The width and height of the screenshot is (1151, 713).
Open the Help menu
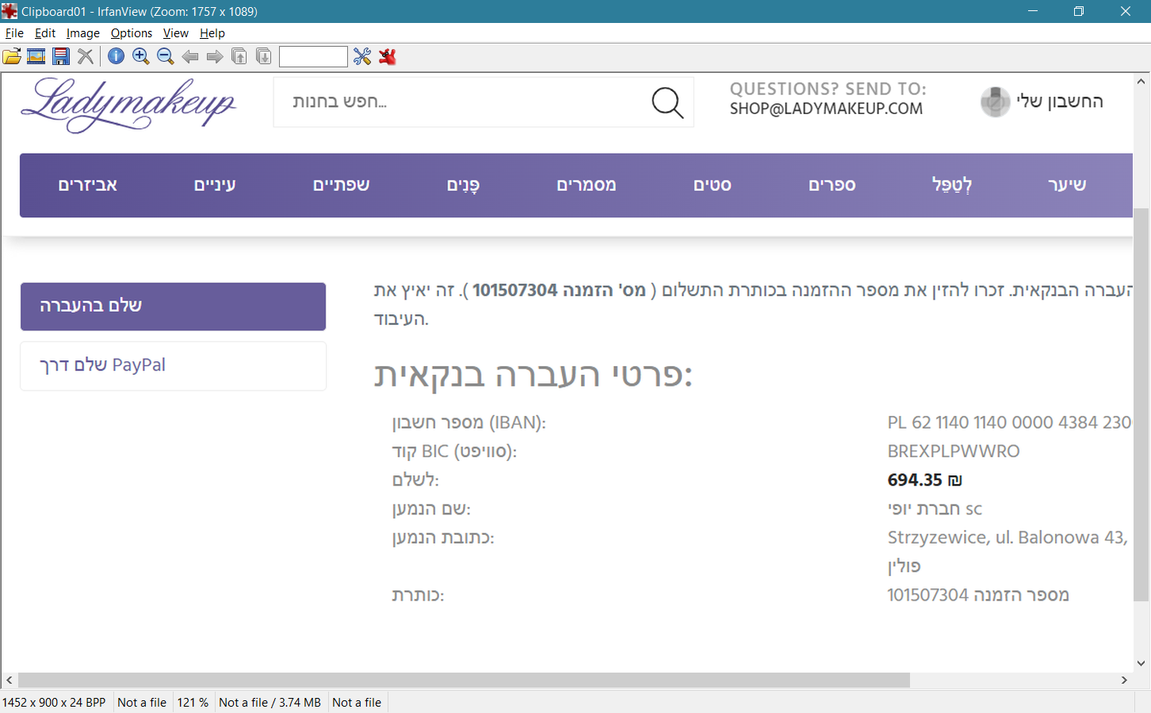[x=212, y=33]
